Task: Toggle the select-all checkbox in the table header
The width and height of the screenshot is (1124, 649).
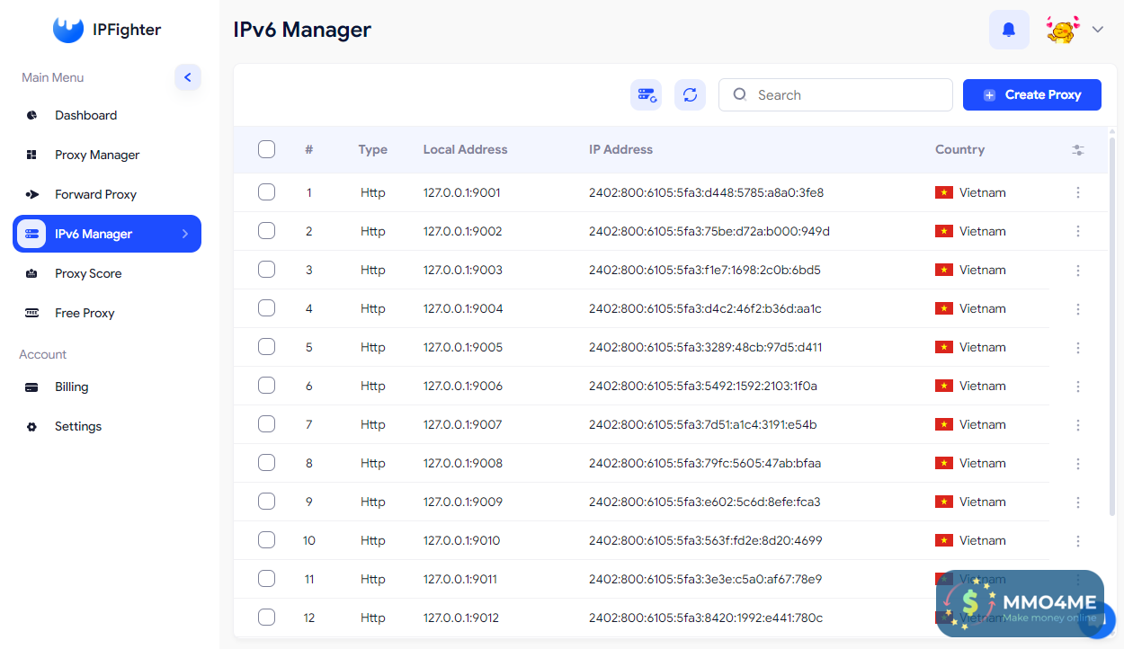Action: pyautogui.click(x=266, y=149)
